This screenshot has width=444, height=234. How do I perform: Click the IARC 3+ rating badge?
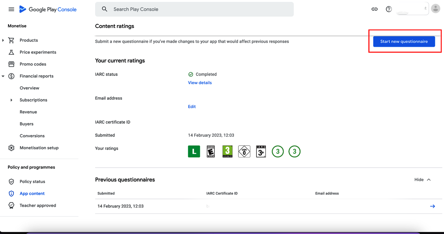[x=261, y=151]
